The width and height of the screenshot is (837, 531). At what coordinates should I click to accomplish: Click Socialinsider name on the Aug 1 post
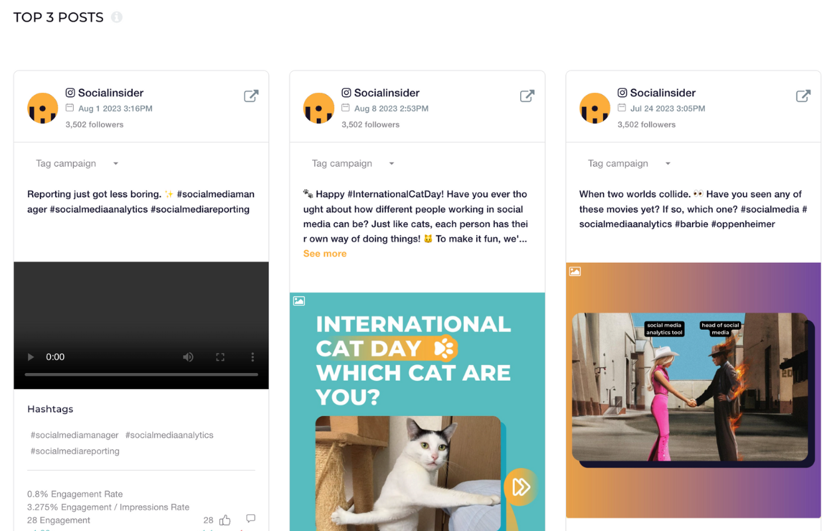111,93
